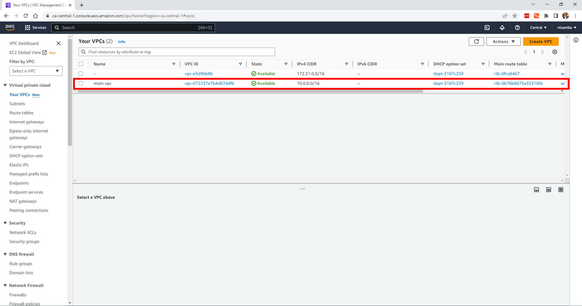
Task: Go to Subnets in the sidebar
Action: click(x=17, y=104)
